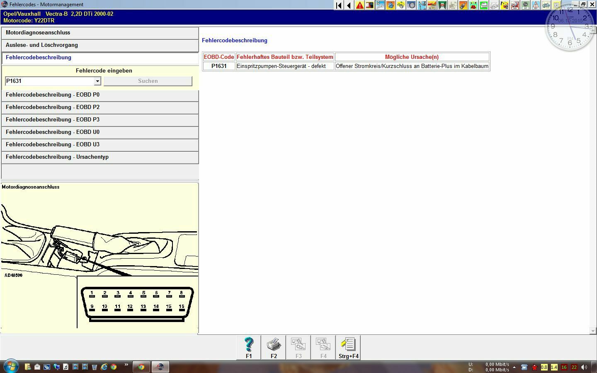Open Motordiagnoseanschluss section

(x=100, y=33)
